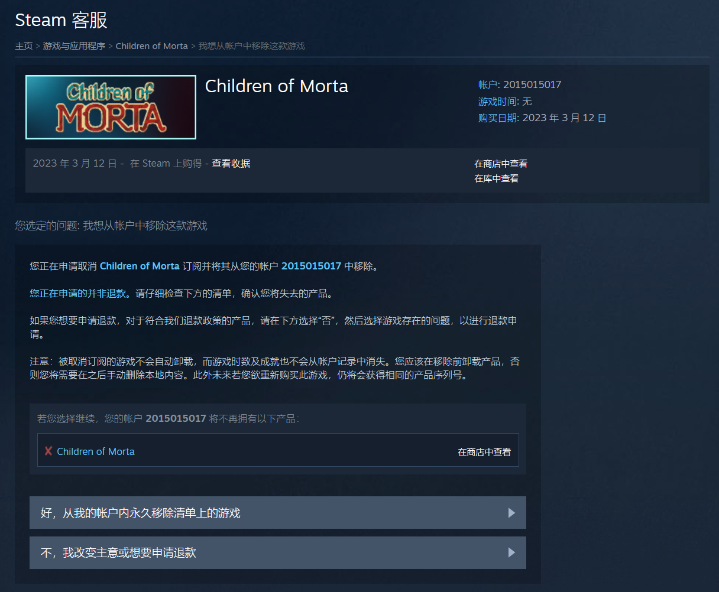Click 在商店中查看 next to the purchase date row
Viewport: 719px width, 592px height.
pyautogui.click(x=501, y=164)
